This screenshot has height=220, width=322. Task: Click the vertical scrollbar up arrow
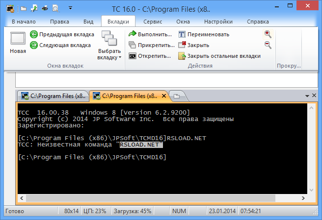tap(311, 108)
